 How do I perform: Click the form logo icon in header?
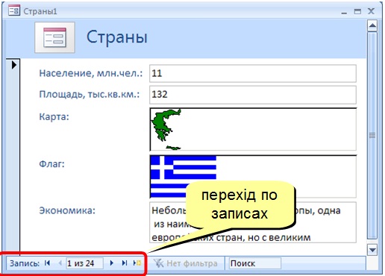tap(54, 37)
